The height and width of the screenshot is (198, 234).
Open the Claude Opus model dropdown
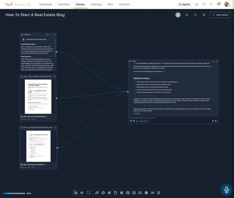144,121
